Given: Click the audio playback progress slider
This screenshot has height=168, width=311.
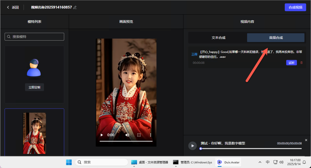Looking at the screenshot, I should pos(251,149).
